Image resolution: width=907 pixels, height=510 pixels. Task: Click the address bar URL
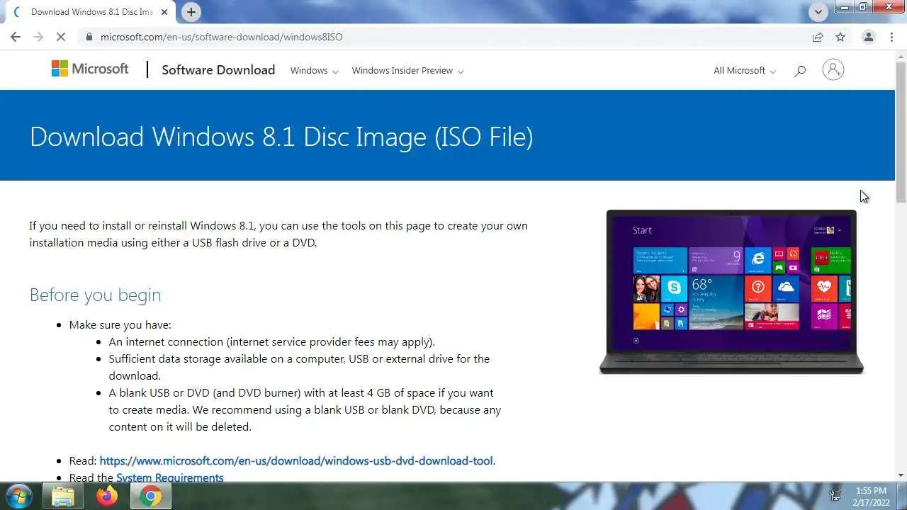(x=221, y=37)
